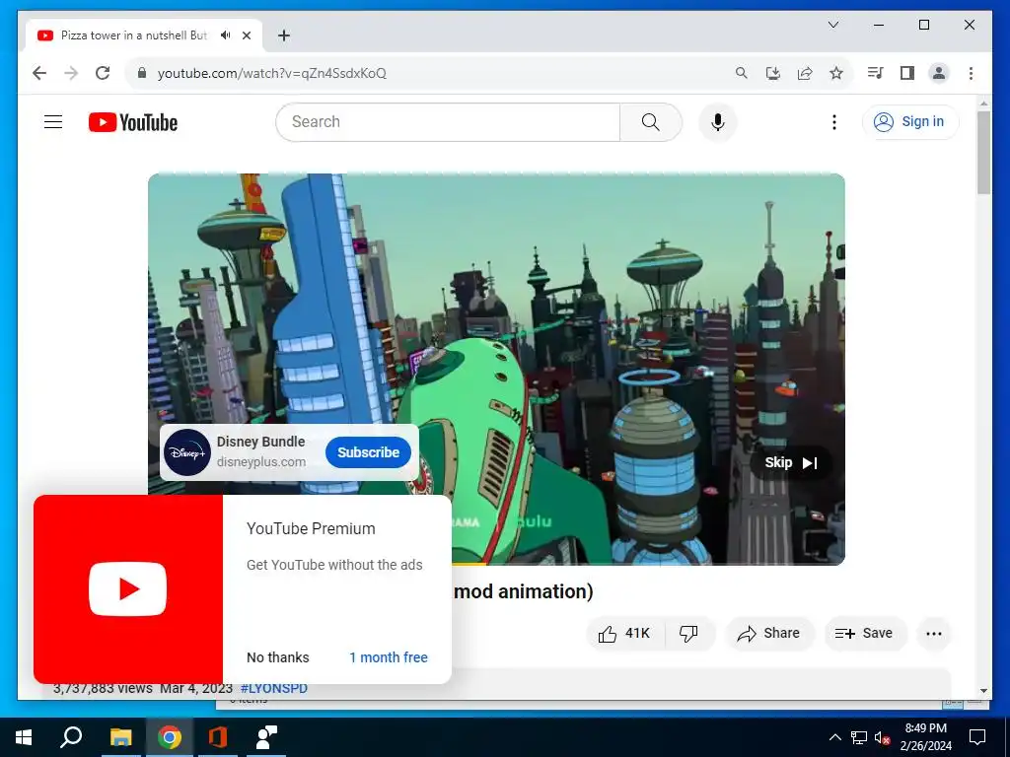Accept 1 month free Premium offer
The height and width of the screenshot is (757, 1010).
389,657
